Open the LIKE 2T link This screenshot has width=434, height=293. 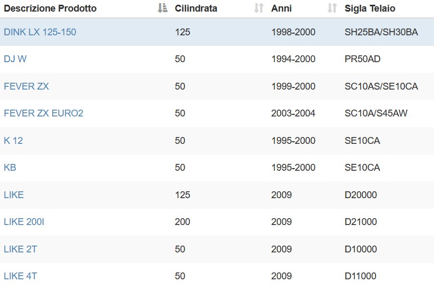pyautogui.click(x=21, y=249)
